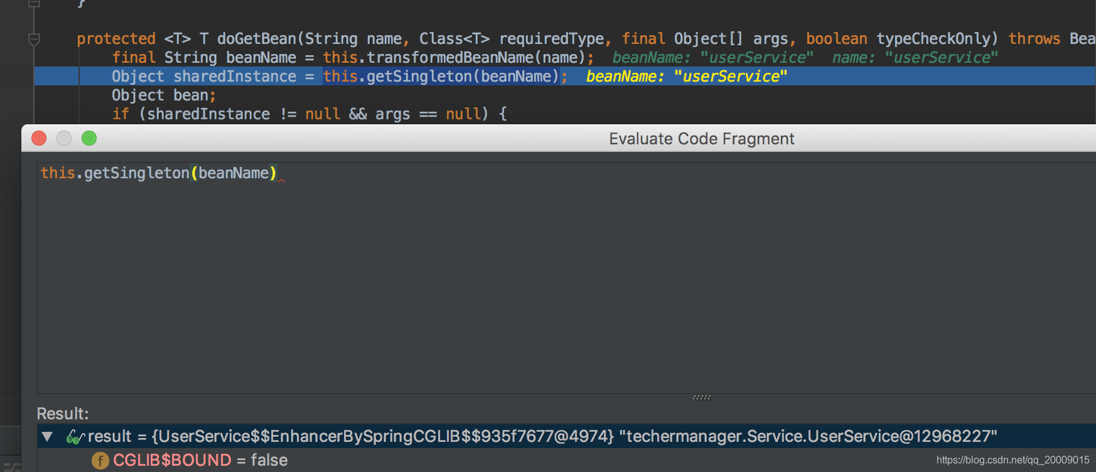
Task: Click the typeCheckOnly parameter in signature
Action: (933, 39)
